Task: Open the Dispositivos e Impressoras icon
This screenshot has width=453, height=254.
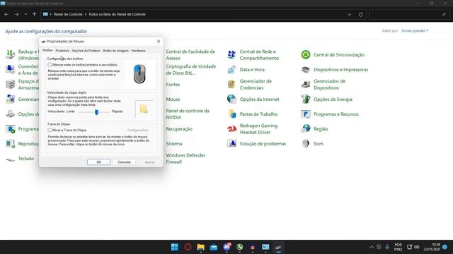Action: click(306, 69)
